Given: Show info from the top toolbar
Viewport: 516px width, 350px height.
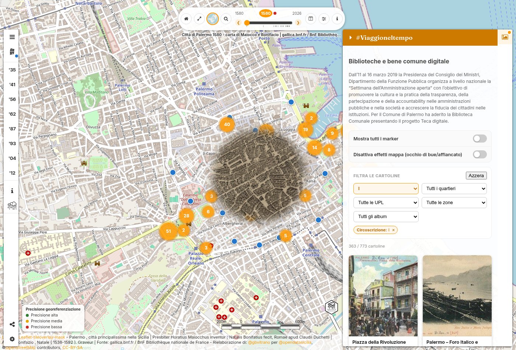Looking at the screenshot, I should click(x=337, y=19).
